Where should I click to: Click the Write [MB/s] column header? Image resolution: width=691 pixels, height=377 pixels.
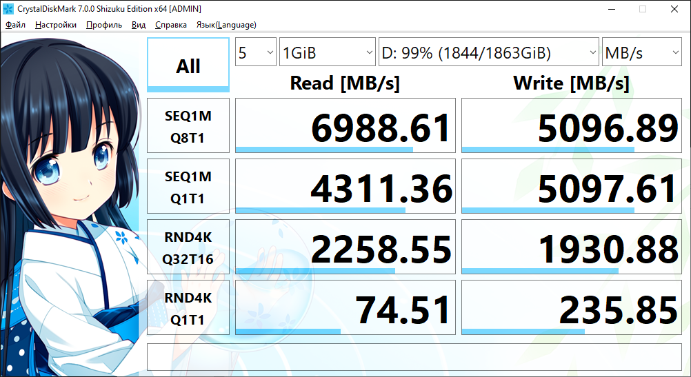coord(571,83)
